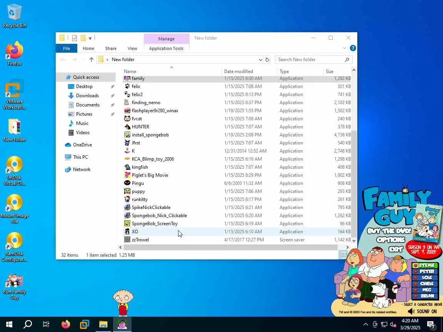Select flashplayer9r280_winax file icon

point(127,111)
